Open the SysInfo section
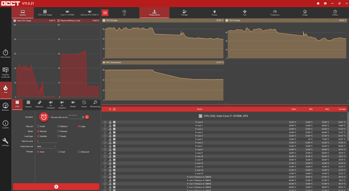 pyautogui.click(x=6, y=124)
